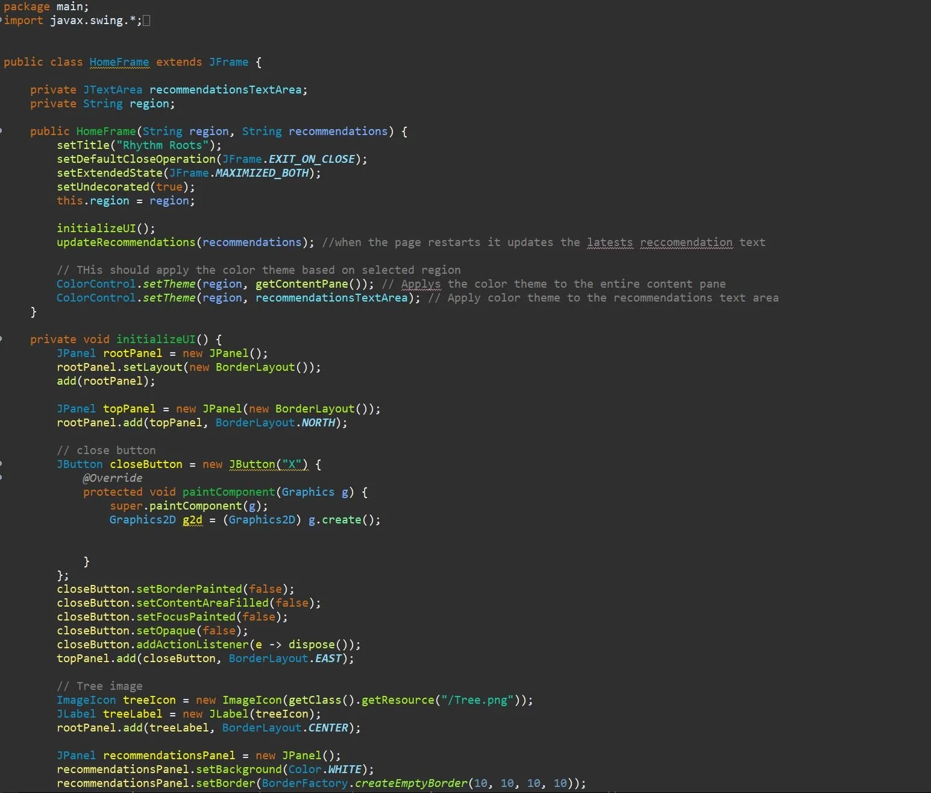Screen dimensions: 931x793
Task: Click the underlined JButton("X") constructor call
Action: click(x=269, y=464)
